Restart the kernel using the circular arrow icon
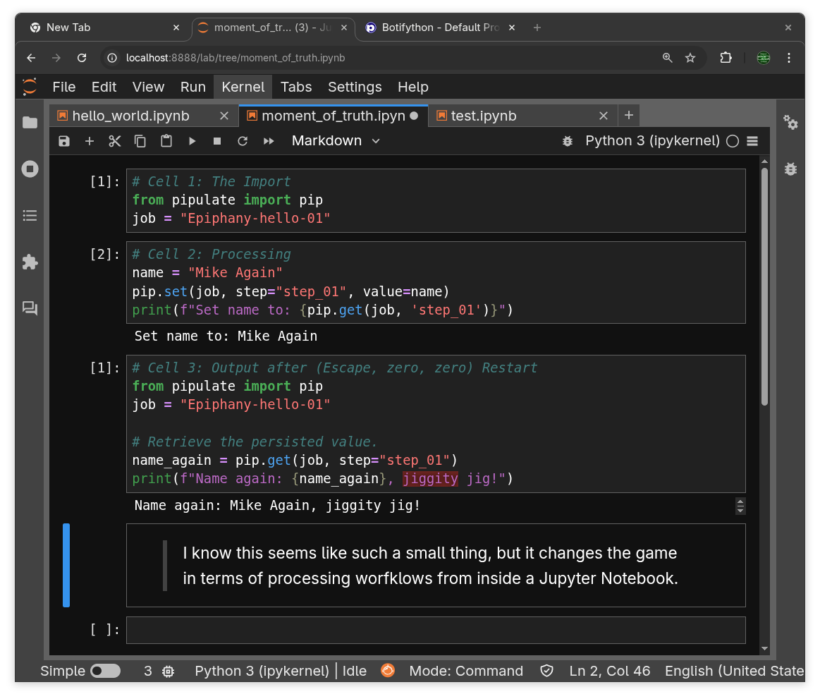The width and height of the screenshot is (820, 699). 243,141
